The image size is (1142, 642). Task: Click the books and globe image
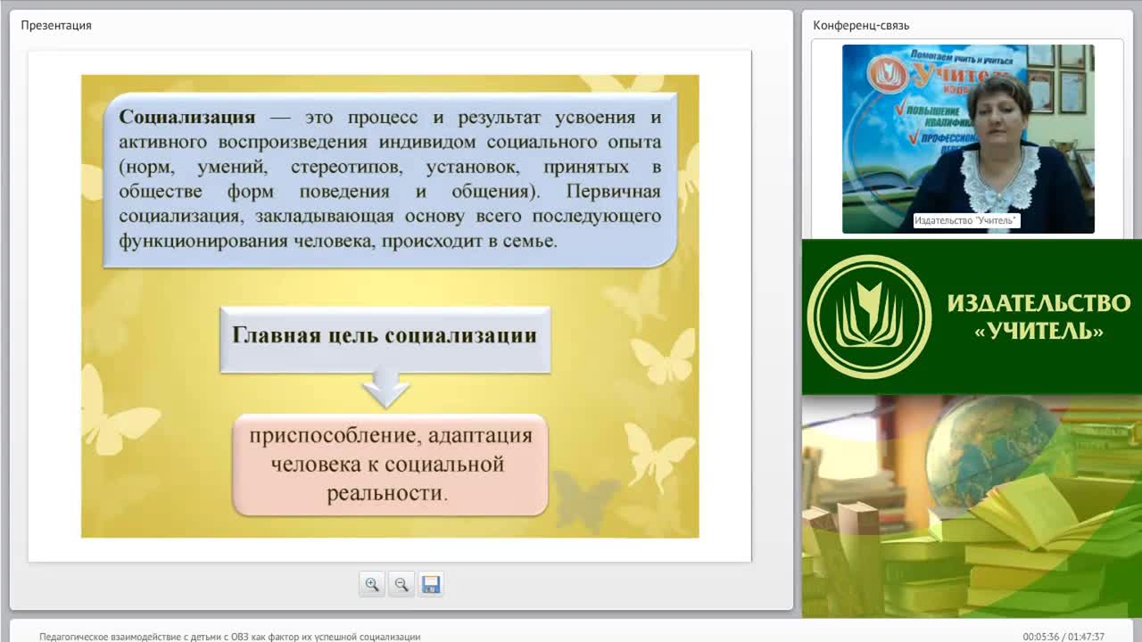coord(972,506)
